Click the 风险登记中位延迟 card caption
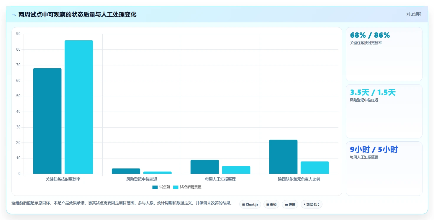This screenshot has width=434, height=220. pos(364,100)
